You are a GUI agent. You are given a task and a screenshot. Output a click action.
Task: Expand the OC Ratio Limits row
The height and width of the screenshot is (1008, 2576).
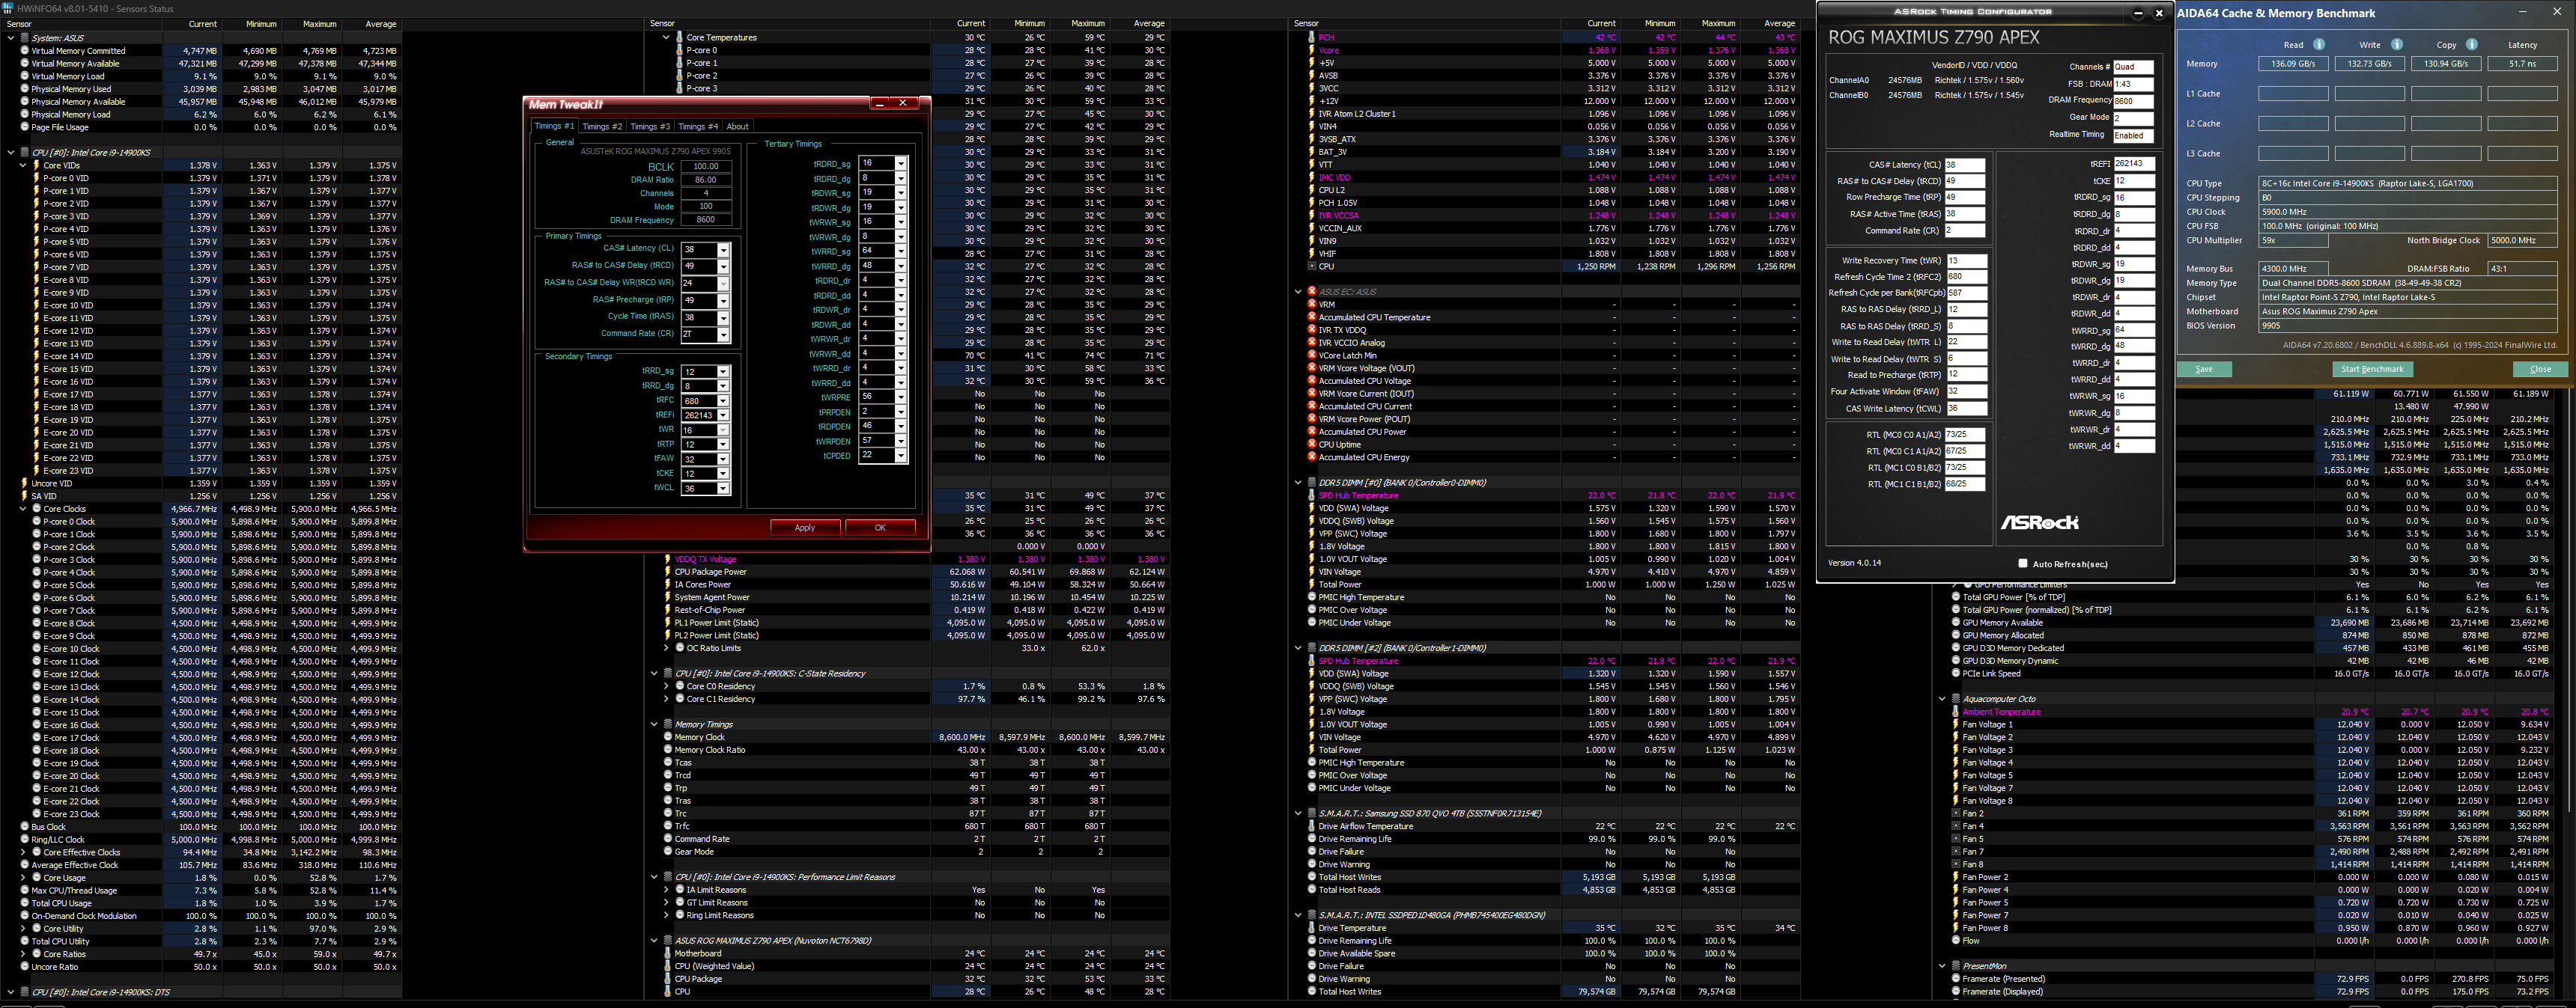(666, 648)
